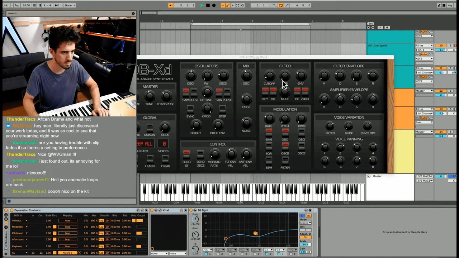459x258 pixels.
Task: Toggle Expression Control device power button
Action: point(12,210)
